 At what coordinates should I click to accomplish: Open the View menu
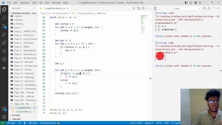(x=34, y=3)
